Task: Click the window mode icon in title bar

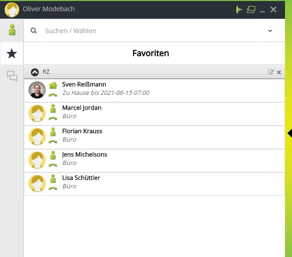Action: click(251, 9)
